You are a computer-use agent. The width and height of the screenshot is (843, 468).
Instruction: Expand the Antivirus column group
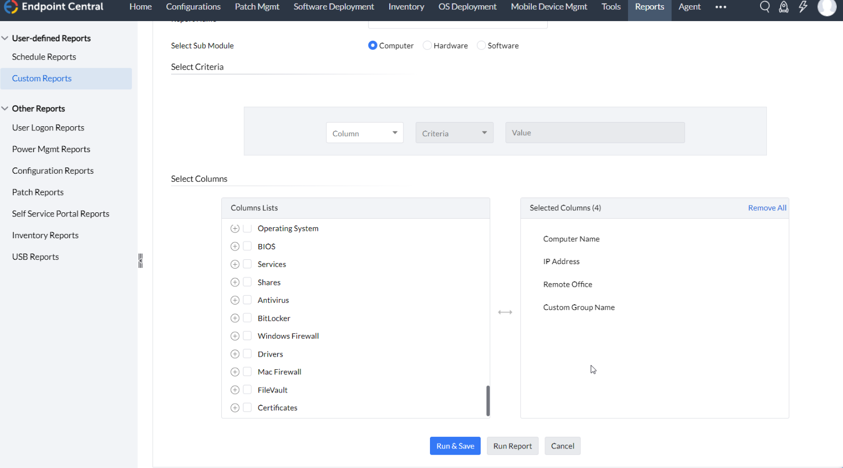click(235, 300)
